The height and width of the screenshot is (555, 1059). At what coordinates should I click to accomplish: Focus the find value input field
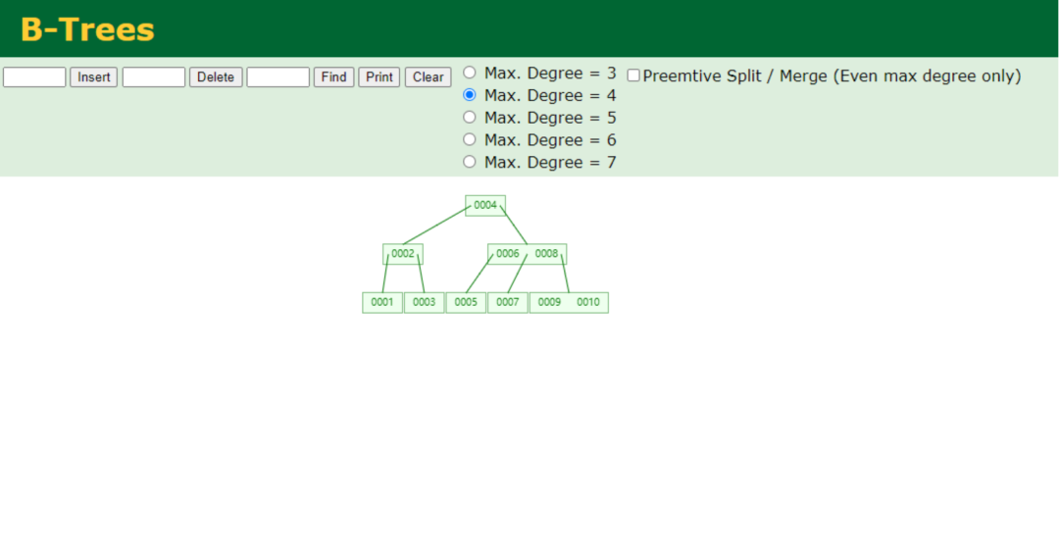pyautogui.click(x=278, y=76)
